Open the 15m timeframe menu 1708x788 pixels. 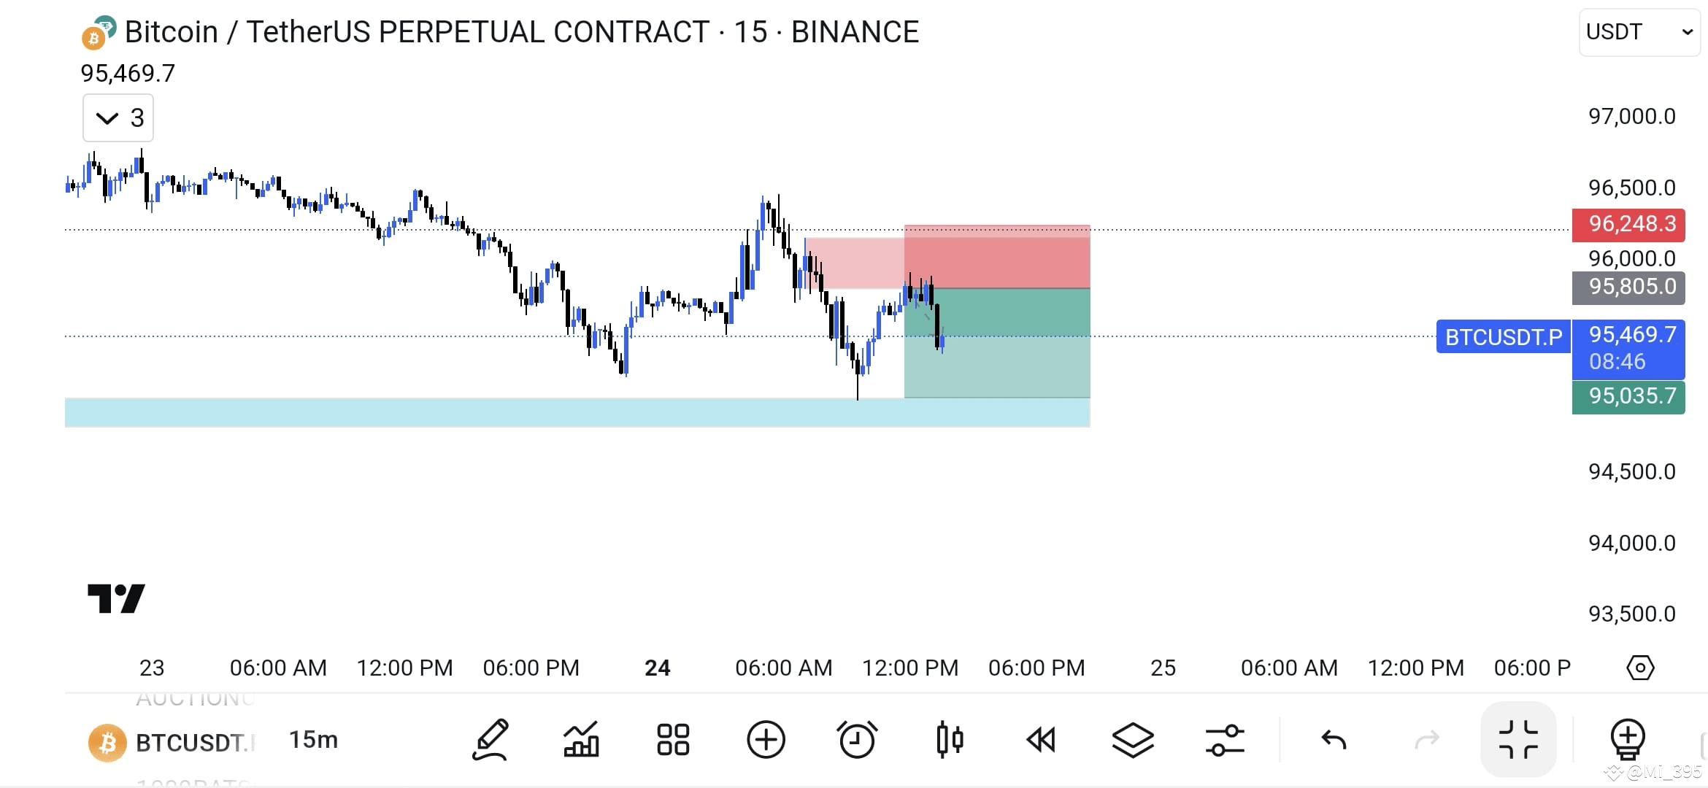tap(312, 740)
